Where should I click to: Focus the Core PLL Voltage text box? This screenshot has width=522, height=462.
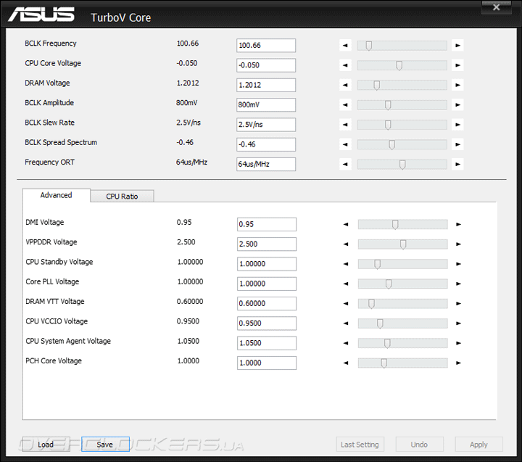click(266, 284)
